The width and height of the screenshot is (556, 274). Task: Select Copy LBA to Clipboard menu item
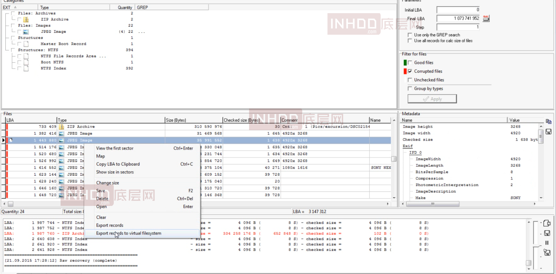coord(118,164)
